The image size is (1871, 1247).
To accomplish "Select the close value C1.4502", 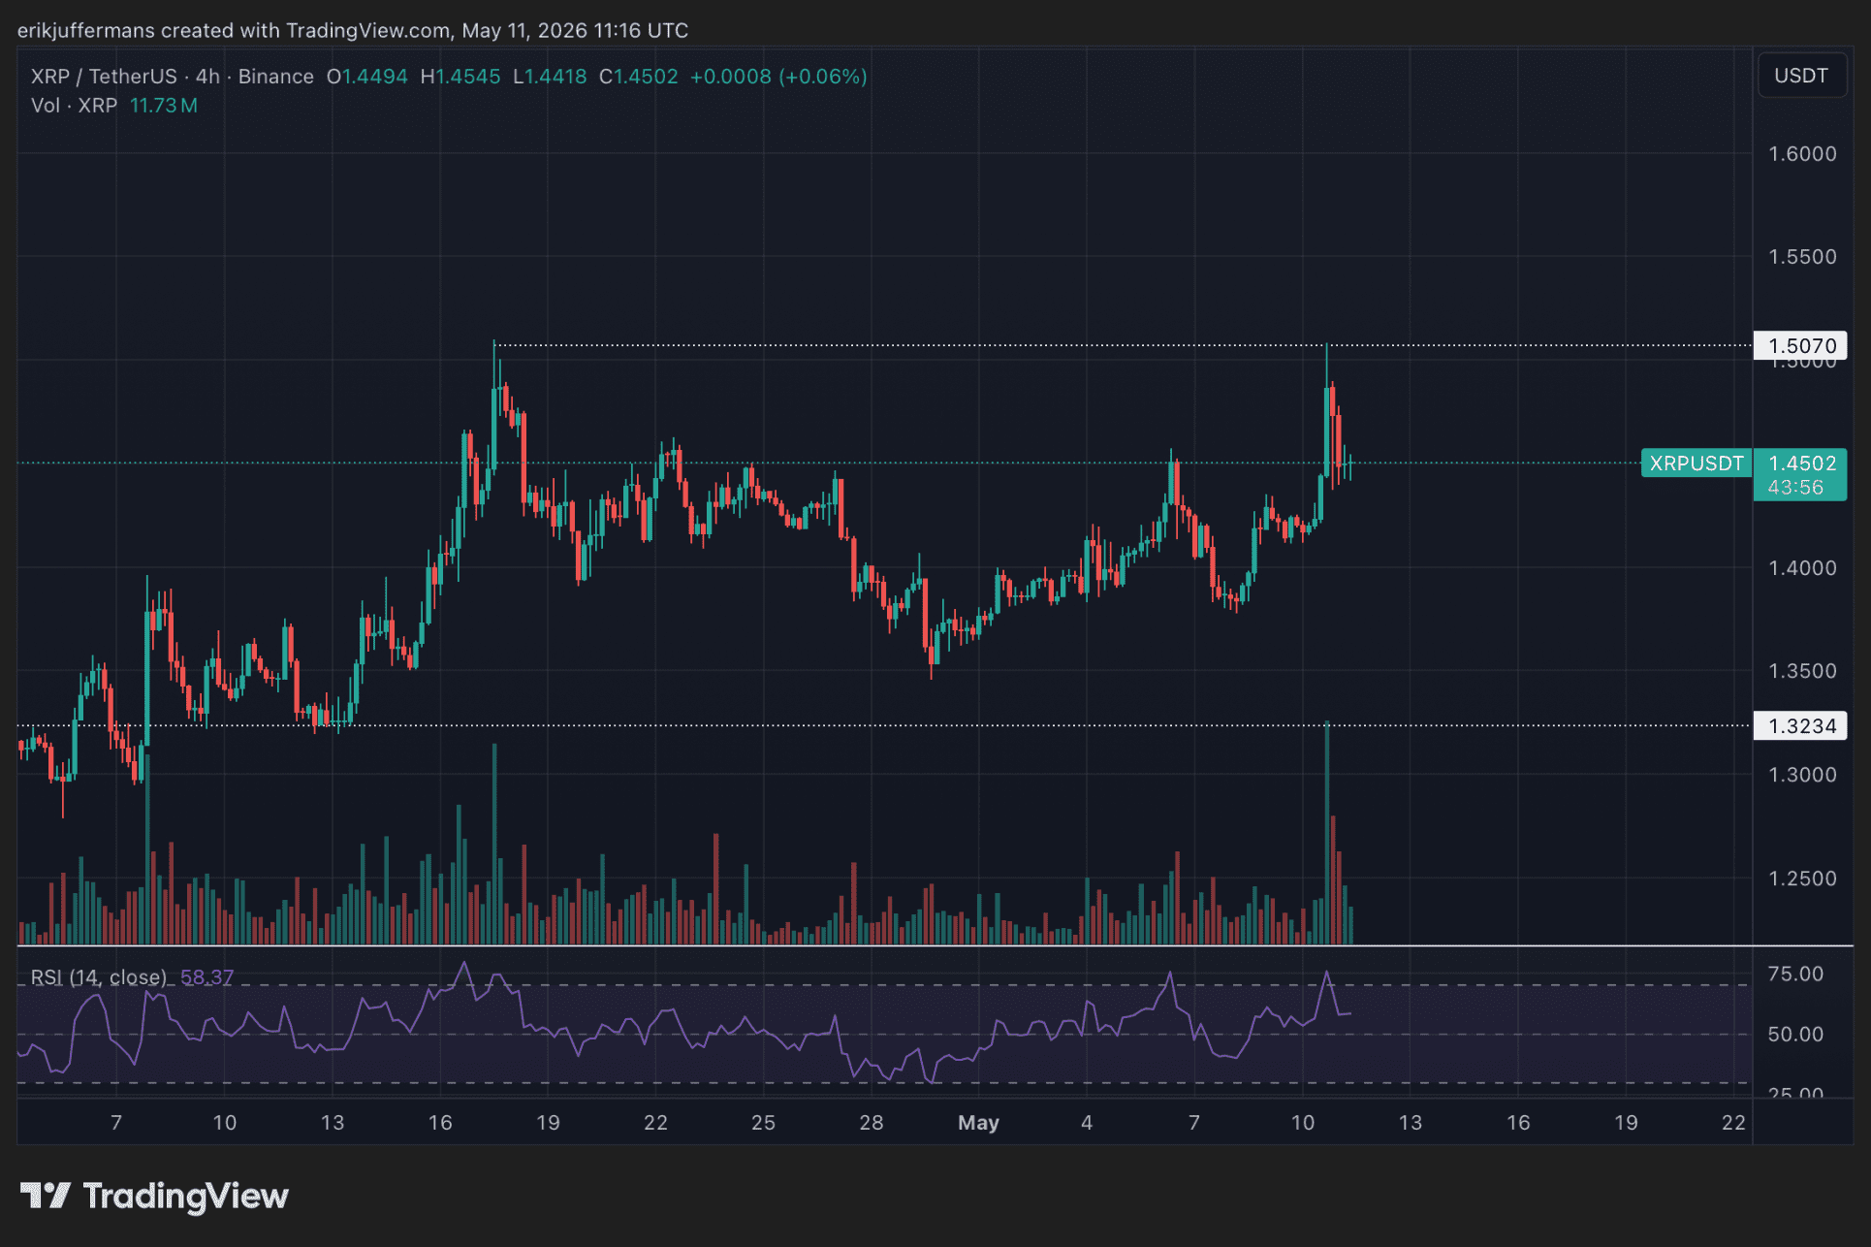I will pyautogui.click(x=639, y=77).
